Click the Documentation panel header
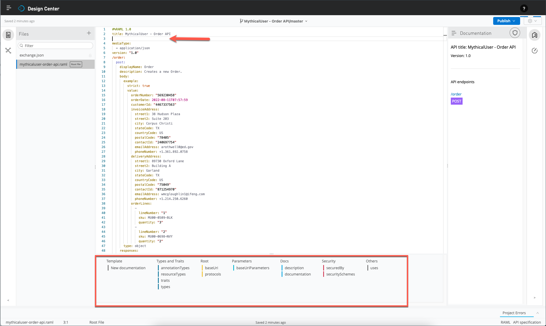This screenshot has width=546, height=326. [476, 33]
